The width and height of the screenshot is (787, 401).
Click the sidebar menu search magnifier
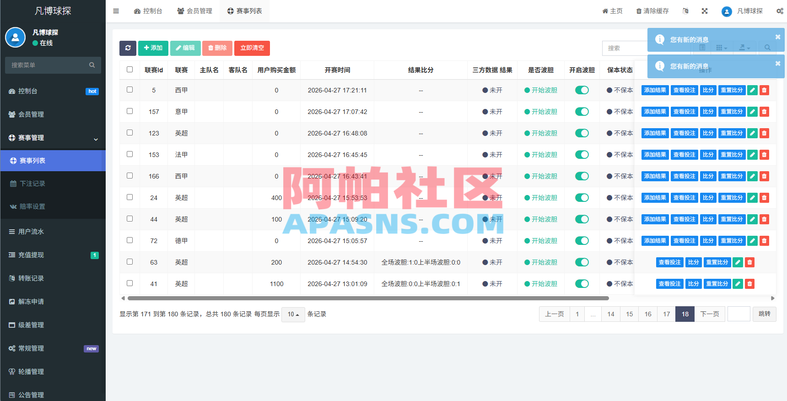tap(92, 65)
